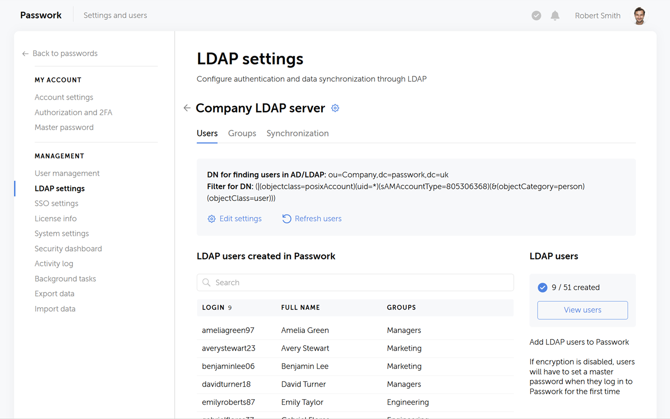670x419 pixels.
Task: Sort by the GROUPS column header
Action: click(401, 308)
